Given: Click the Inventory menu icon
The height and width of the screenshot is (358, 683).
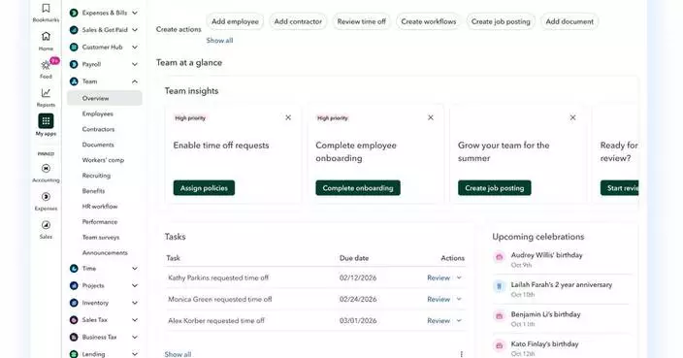Looking at the screenshot, I should (x=74, y=303).
